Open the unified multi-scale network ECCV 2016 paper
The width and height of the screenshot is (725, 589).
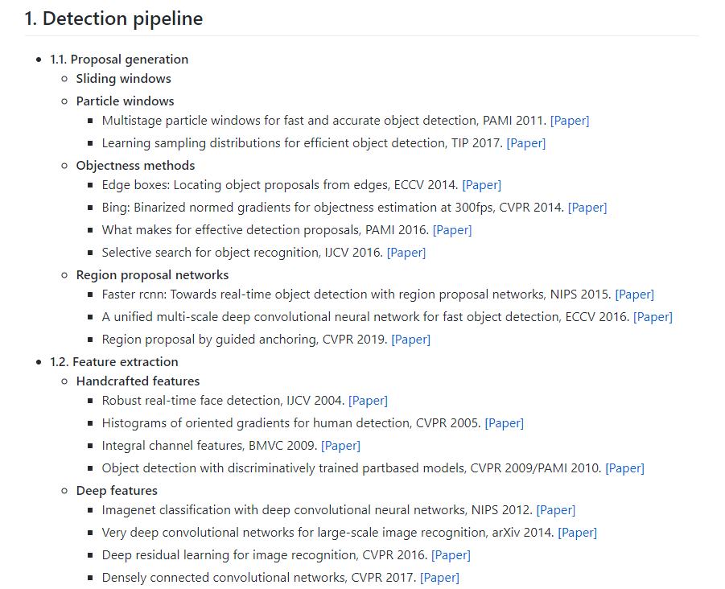(x=653, y=317)
